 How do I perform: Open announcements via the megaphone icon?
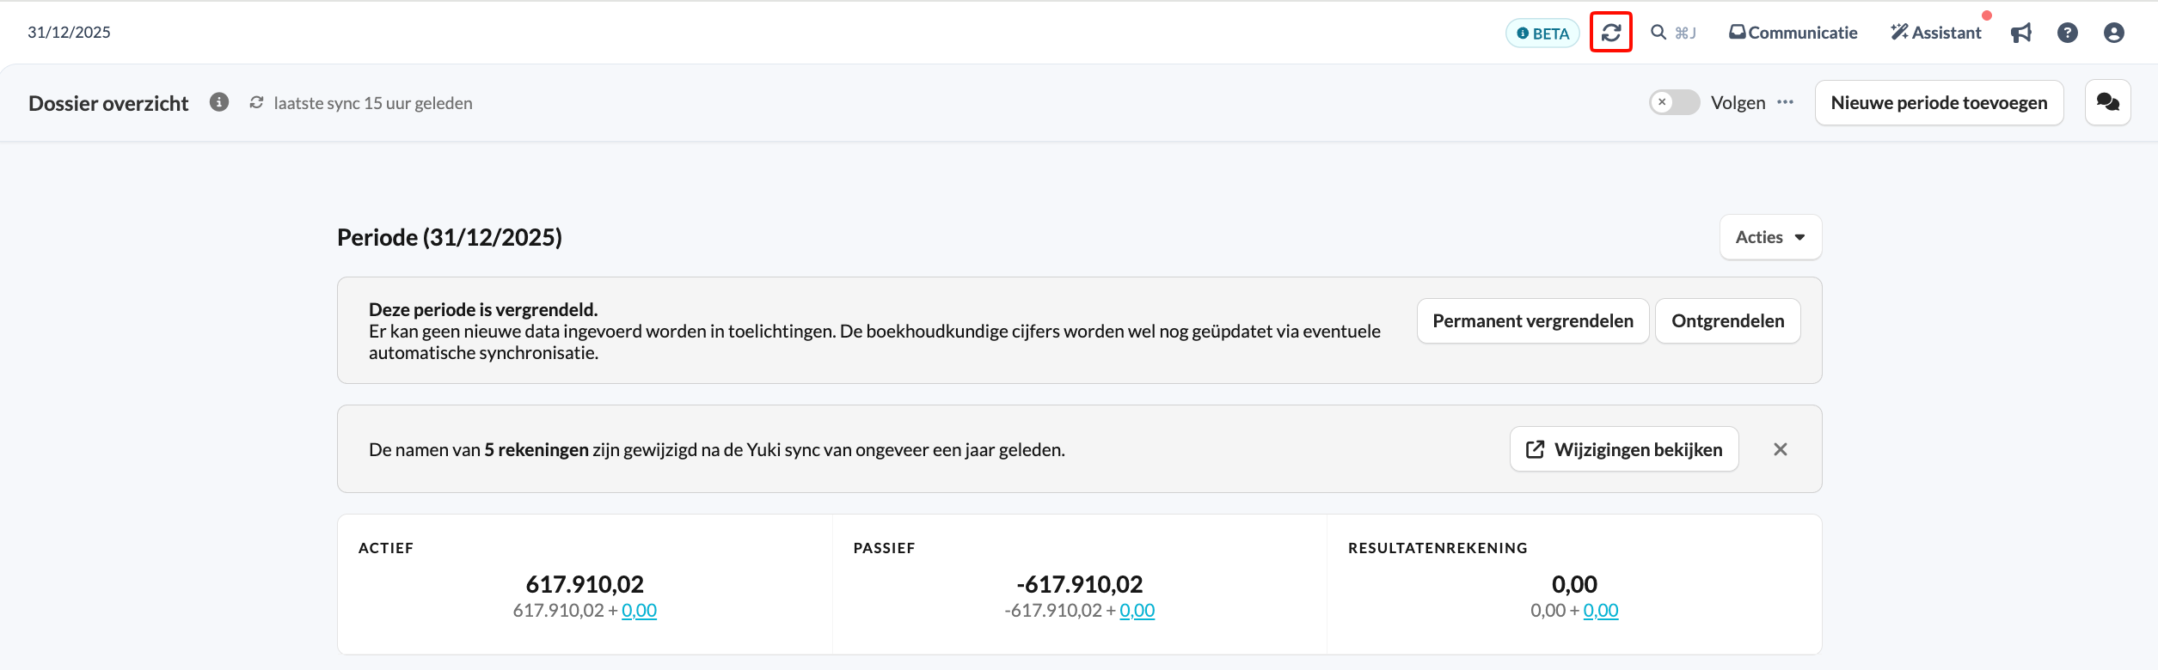[2021, 33]
